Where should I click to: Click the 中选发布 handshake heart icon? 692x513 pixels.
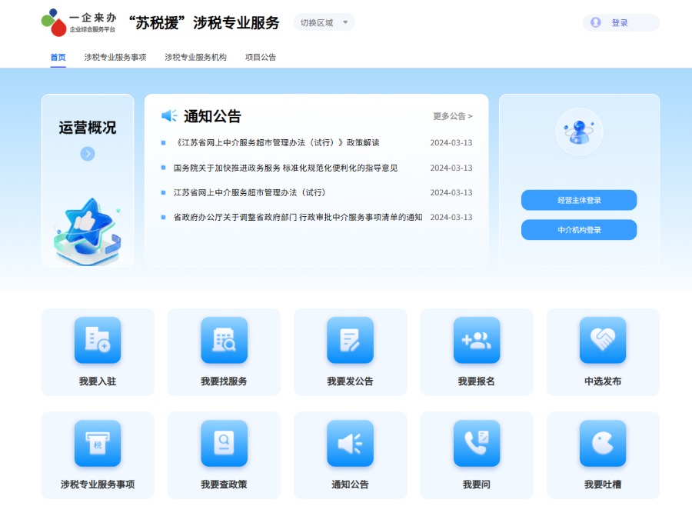pyautogui.click(x=603, y=340)
